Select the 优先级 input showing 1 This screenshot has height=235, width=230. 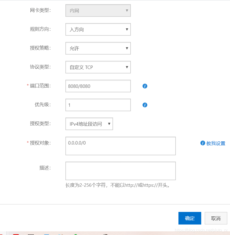point(98,105)
